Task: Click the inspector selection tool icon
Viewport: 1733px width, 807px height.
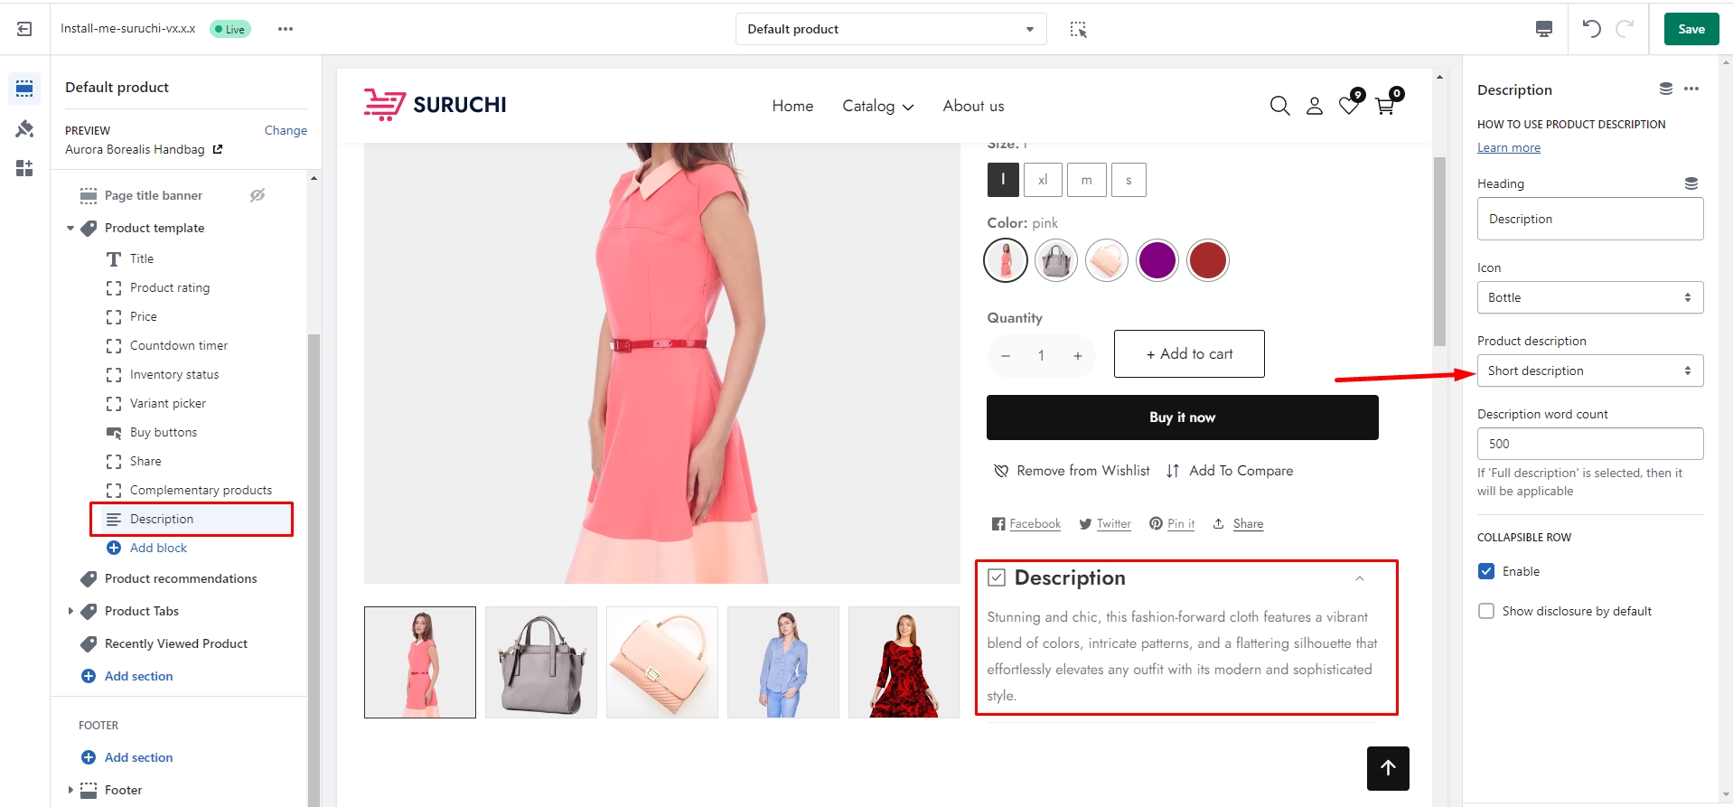Action: tap(1078, 29)
